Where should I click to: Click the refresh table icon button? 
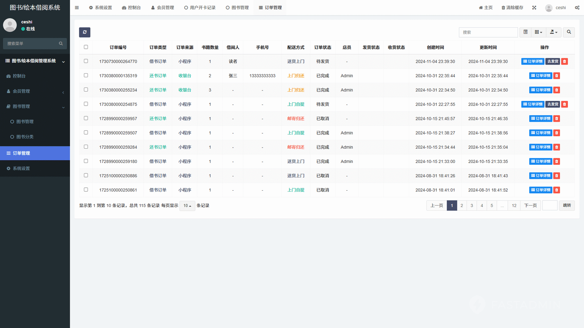(x=85, y=32)
